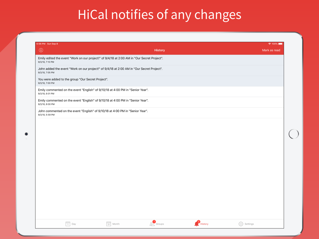Tap the red badge on History bell
This screenshot has width=319, height=239.
(x=198, y=221)
